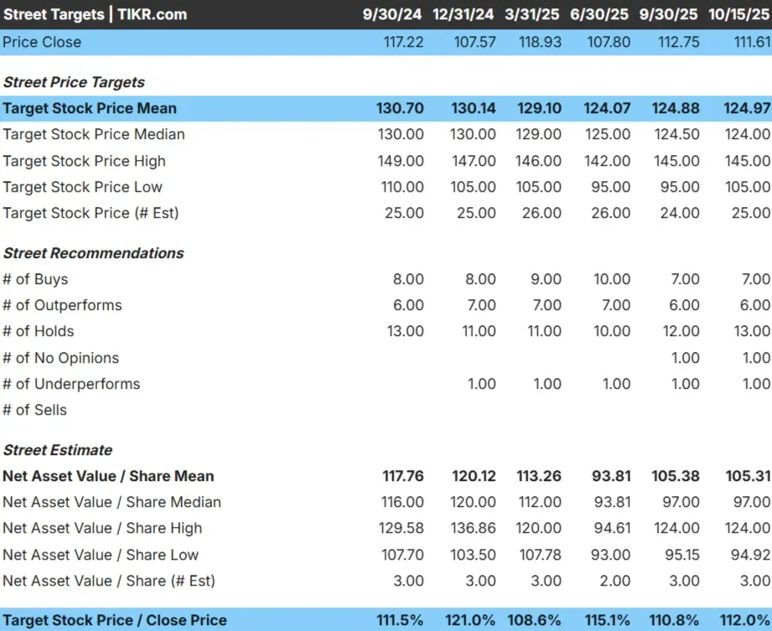The height and width of the screenshot is (631, 772).
Task: Select the Street Targets header title
Action: click(x=54, y=14)
